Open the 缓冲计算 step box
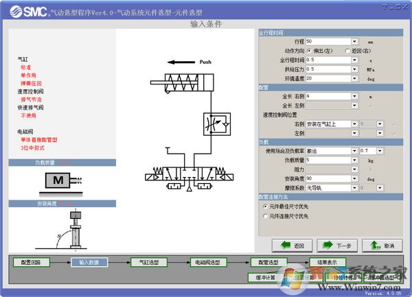Viewport: 412px width, 297px height. [x=266, y=278]
